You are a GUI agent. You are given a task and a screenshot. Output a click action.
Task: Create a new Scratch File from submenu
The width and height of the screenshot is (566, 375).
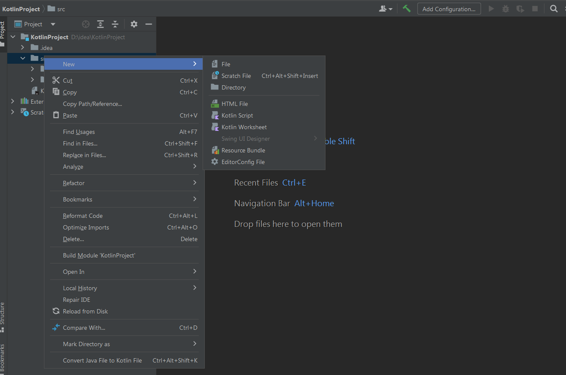pos(264,76)
